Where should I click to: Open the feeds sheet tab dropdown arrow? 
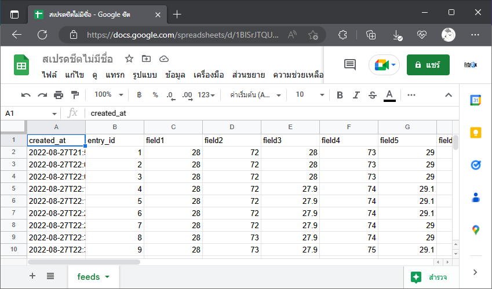[x=107, y=277]
